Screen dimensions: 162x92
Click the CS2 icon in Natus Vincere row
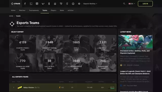[60, 87]
